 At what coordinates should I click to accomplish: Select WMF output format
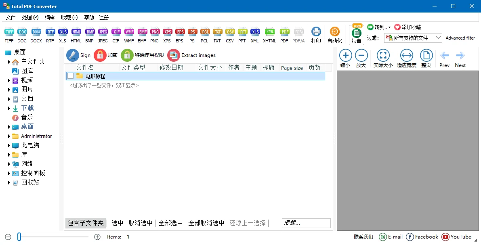[129, 35]
